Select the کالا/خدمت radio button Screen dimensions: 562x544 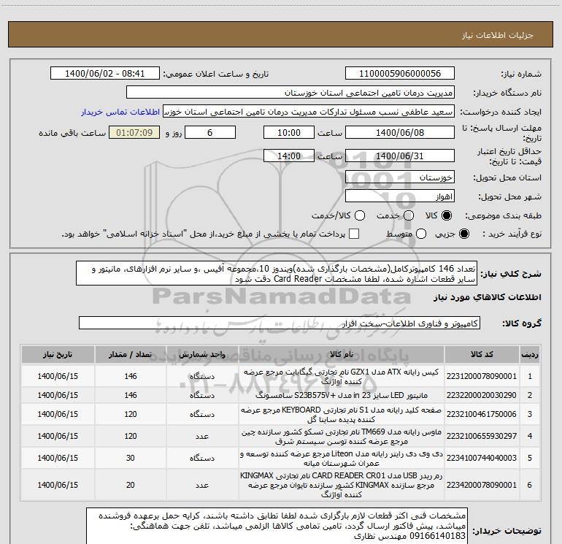[x=360, y=215]
